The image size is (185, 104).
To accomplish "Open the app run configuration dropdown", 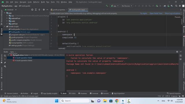I will pos(115,6).
